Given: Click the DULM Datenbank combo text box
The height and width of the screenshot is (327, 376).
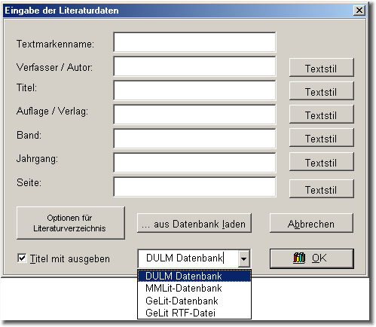Looking at the screenshot, I should point(188,258).
